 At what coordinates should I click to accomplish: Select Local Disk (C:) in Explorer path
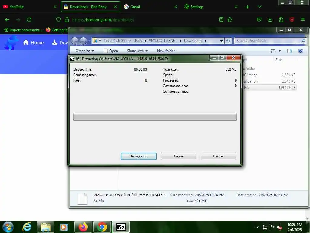click(115, 41)
